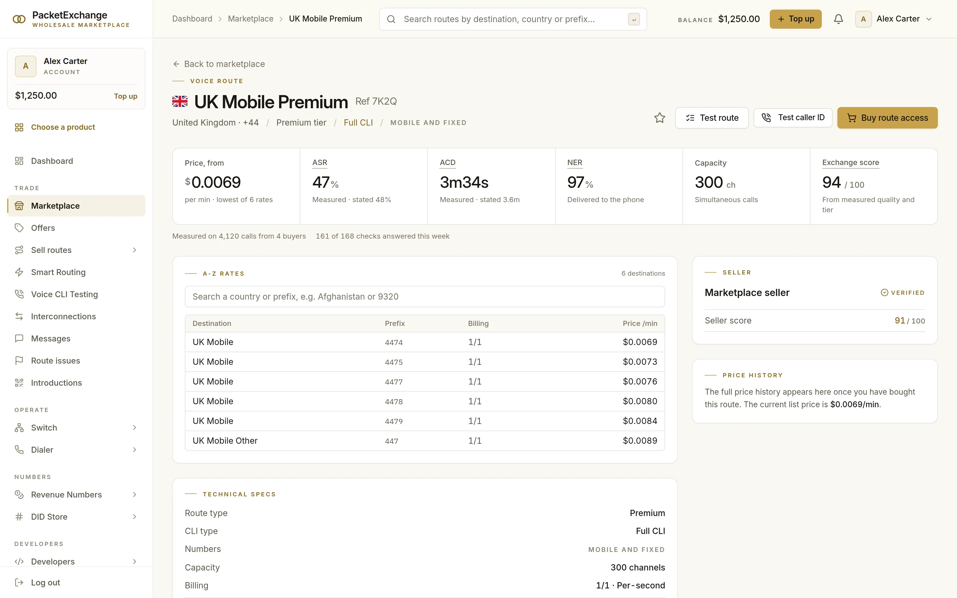
Task: Click the Test route button
Action: click(x=712, y=118)
